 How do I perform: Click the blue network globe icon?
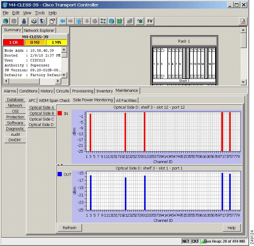[111, 21]
